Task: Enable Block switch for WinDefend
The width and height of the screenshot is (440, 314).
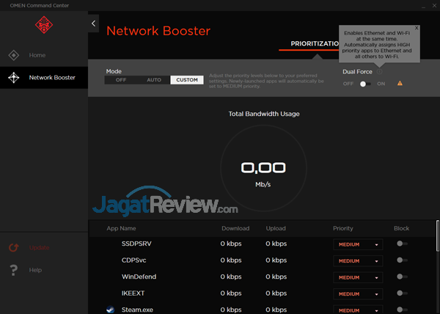Action: click(x=402, y=277)
